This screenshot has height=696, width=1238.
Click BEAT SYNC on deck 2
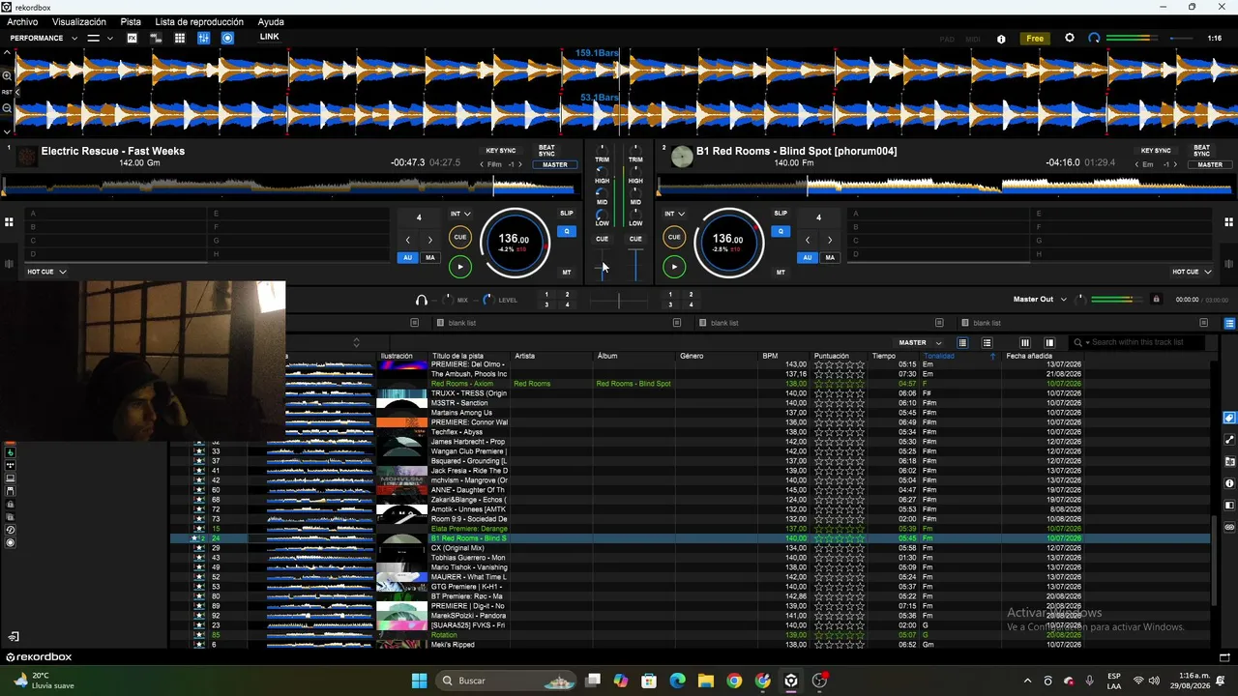click(x=1201, y=151)
